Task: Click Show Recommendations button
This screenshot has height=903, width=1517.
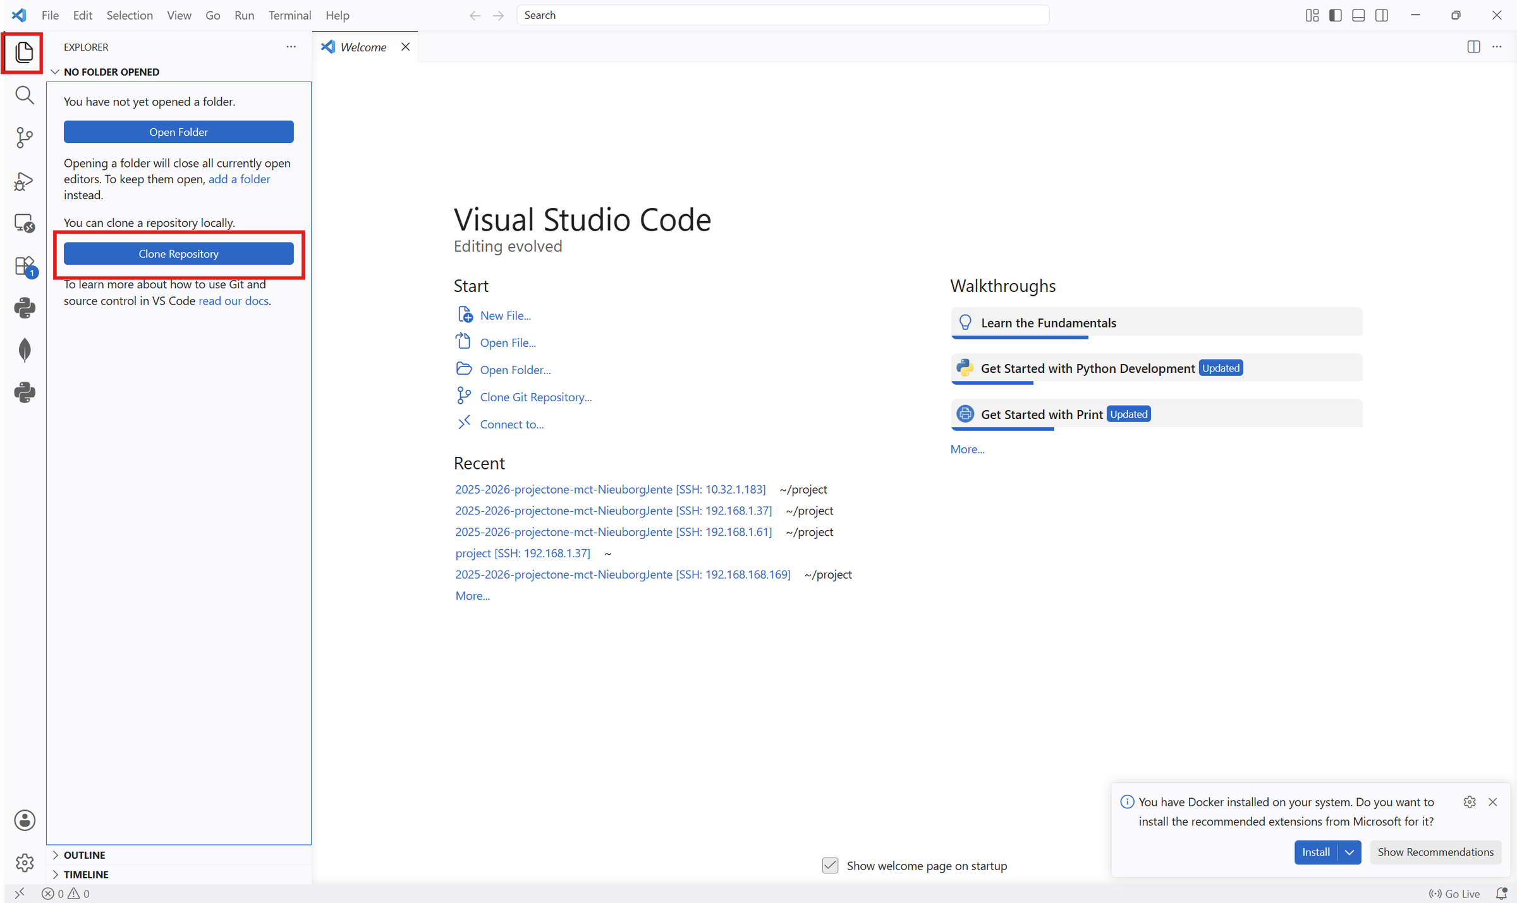Action: [x=1435, y=852]
